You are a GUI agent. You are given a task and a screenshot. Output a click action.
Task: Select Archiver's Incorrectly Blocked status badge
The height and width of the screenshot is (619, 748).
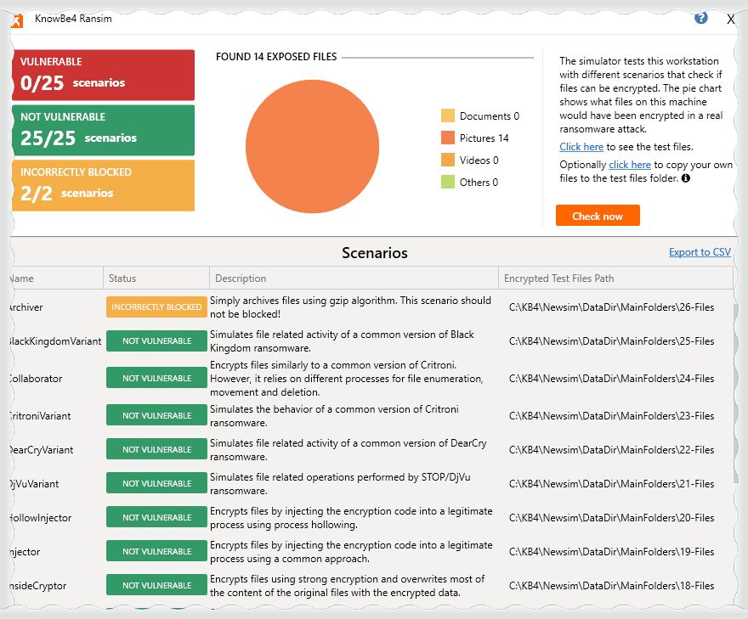pyautogui.click(x=156, y=307)
